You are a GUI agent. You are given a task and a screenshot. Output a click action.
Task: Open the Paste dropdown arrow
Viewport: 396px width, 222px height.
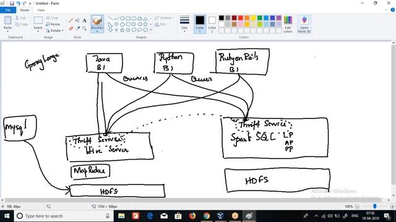pyautogui.click(x=7, y=31)
